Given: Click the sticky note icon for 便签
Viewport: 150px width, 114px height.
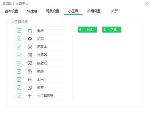Looking at the screenshot, I should (x=30, y=88).
